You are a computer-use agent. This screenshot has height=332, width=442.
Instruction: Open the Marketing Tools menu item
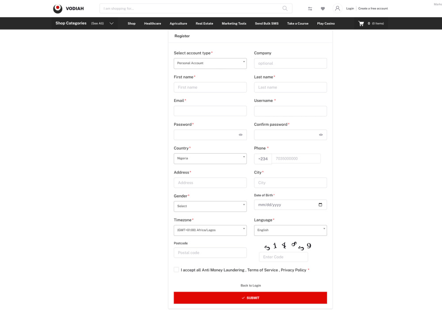click(234, 23)
